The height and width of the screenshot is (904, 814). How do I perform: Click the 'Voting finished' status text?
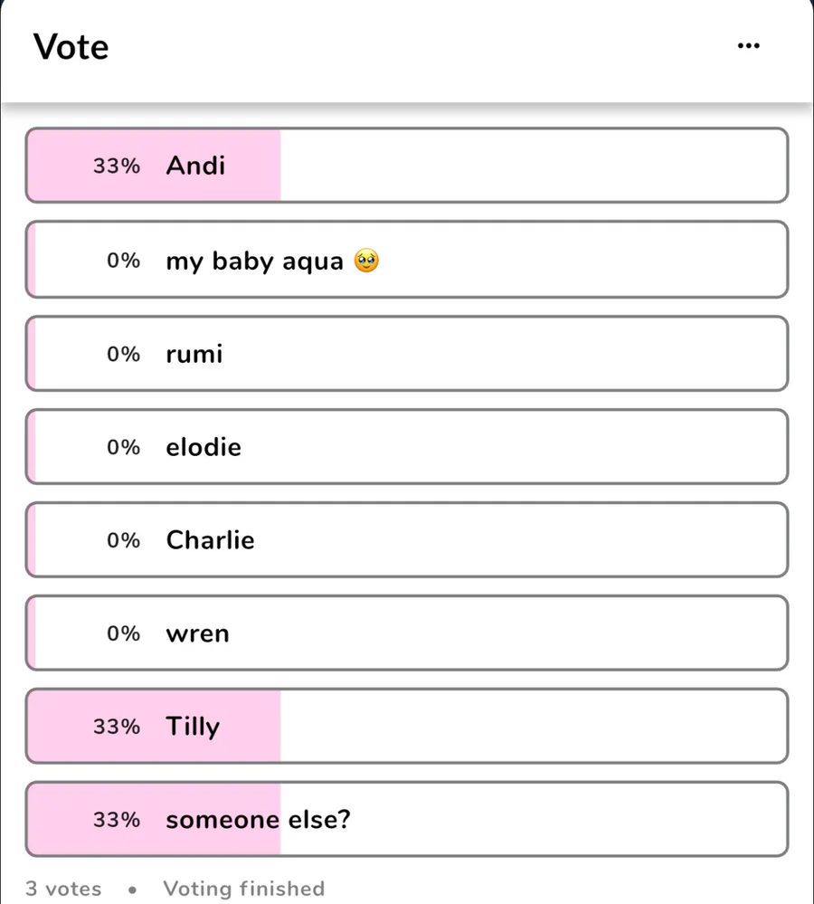click(x=243, y=889)
